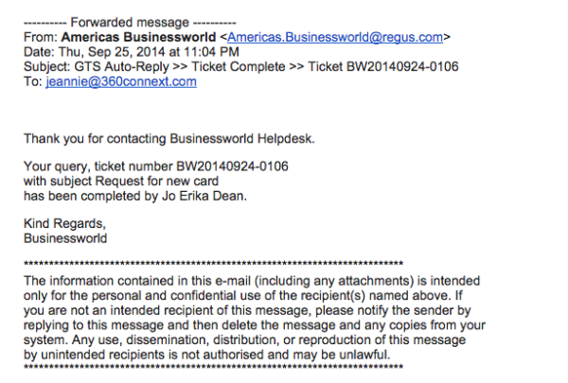The width and height of the screenshot is (568, 383).
Task: Click "Thank you for contacting Businessworld Helpdesk" text
Action: [169, 137]
